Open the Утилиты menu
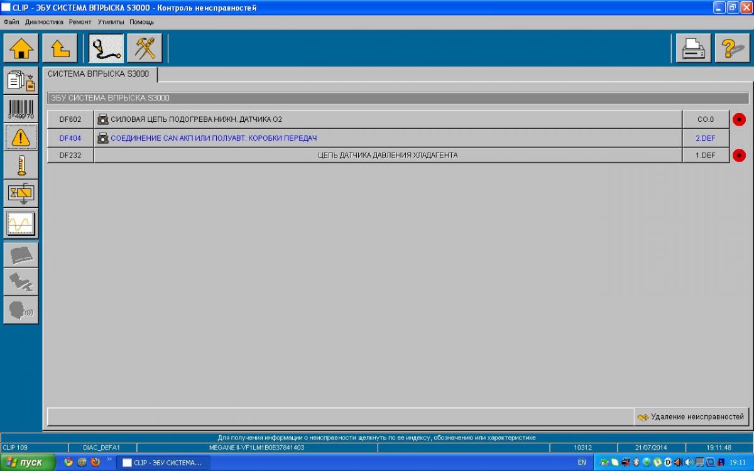This screenshot has width=754, height=471. 111,22
